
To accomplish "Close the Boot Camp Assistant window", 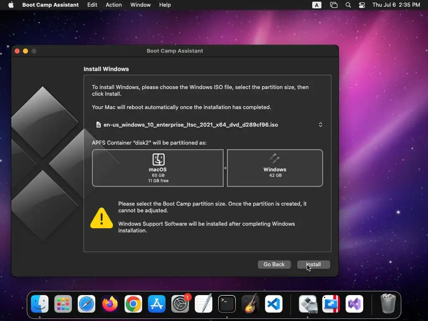I will [17, 51].
